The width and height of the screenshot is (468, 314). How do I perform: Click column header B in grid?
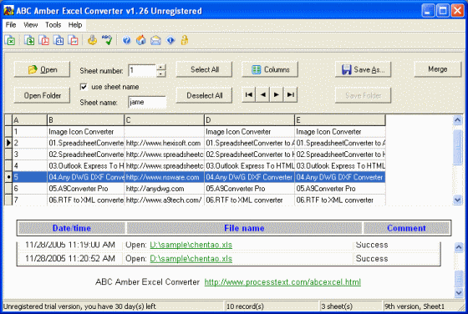click(85, 120)
